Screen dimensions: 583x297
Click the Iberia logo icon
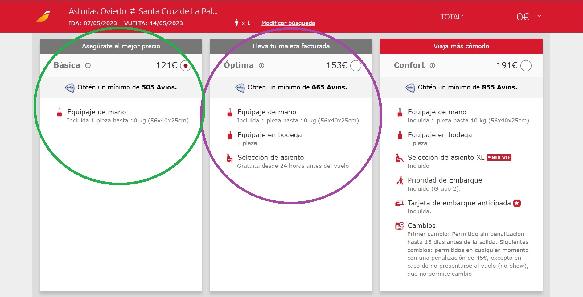pos(43,17)
